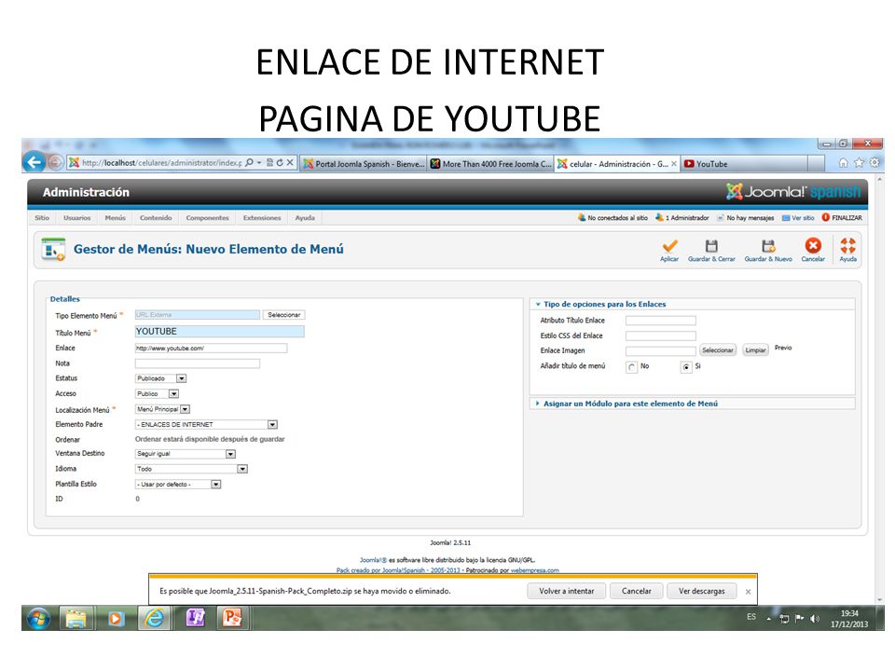
Task: Open Windows Media Player taskbar icon
Action: click(116, 619)
